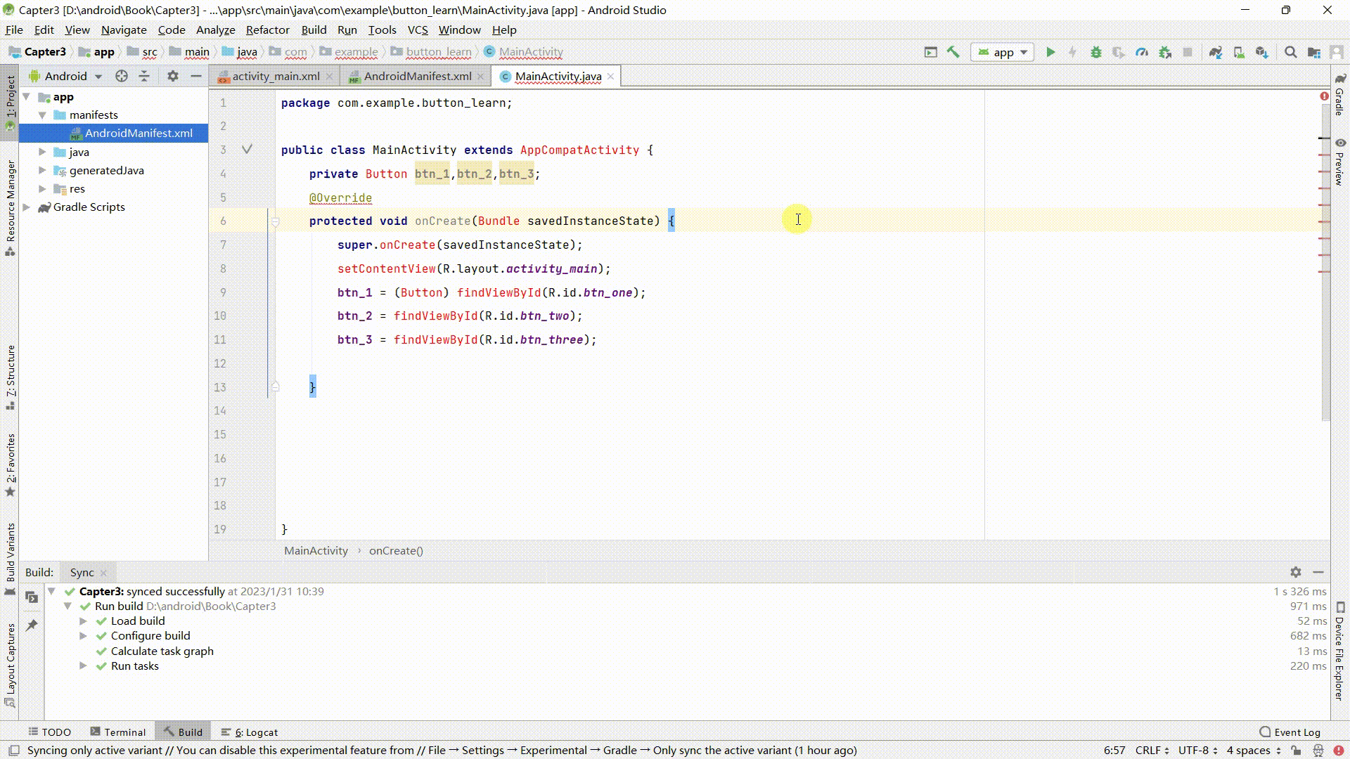Open Event Log in status bar

[x=1290, y=732]
